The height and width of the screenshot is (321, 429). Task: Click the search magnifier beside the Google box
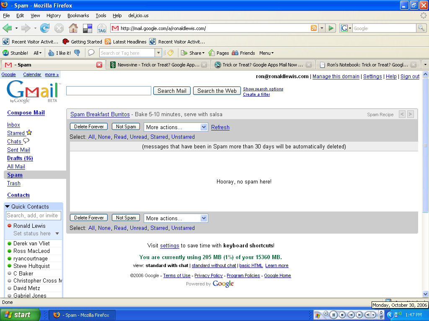[421, 28]
